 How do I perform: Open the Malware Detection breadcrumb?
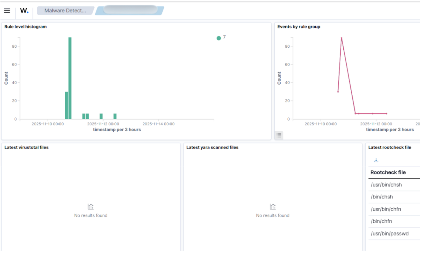point(65,10)
